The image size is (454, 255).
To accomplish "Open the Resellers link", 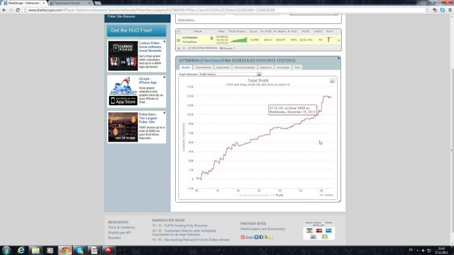I will pos(114,238).
